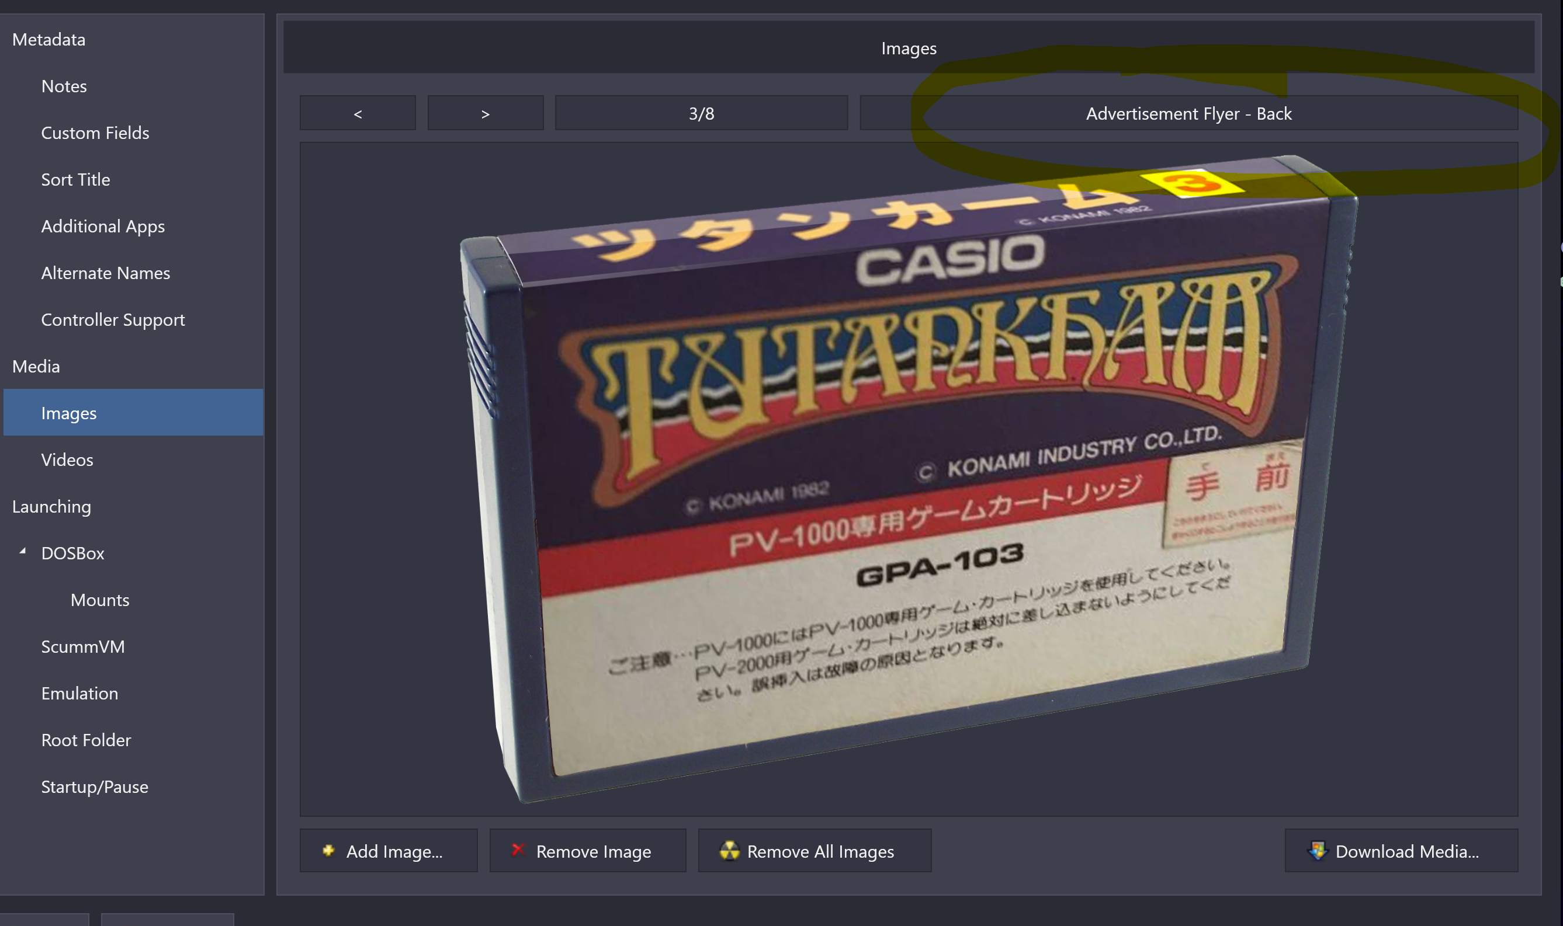Select the Launching category

(x=52, y=506)
